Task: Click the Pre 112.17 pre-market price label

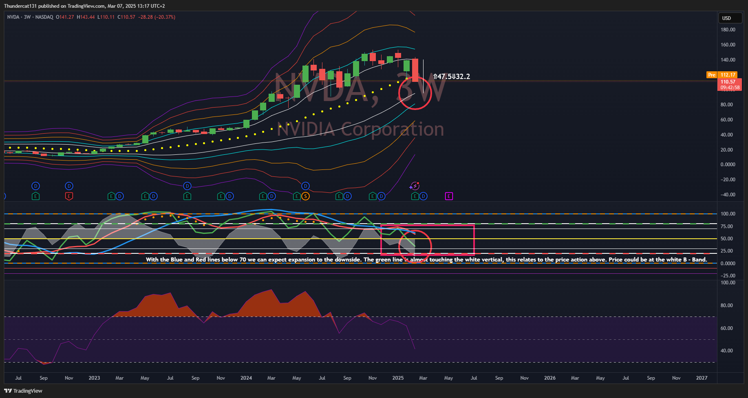Action: coord(722,75)
